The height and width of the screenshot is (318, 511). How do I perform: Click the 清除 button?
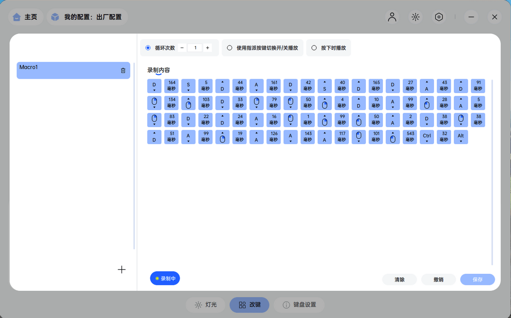399,280
